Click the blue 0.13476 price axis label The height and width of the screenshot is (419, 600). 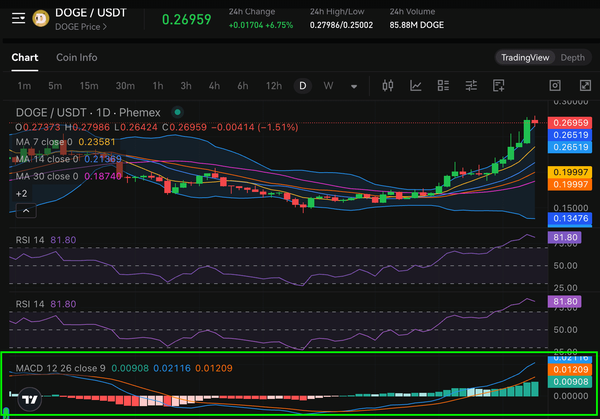(x=570, y=218)
